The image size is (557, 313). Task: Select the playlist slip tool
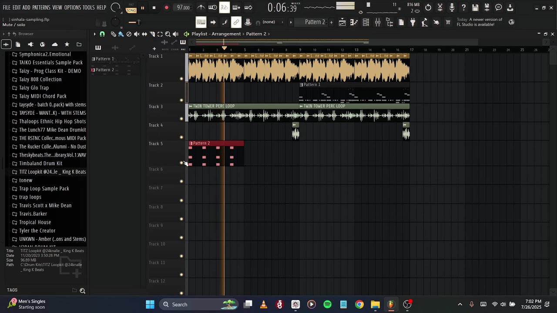click(x=144, y=34)
